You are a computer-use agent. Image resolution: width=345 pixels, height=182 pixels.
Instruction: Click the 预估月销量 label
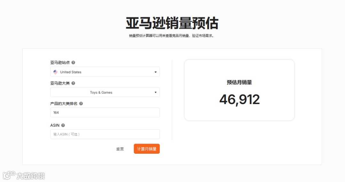click(239, 82)
